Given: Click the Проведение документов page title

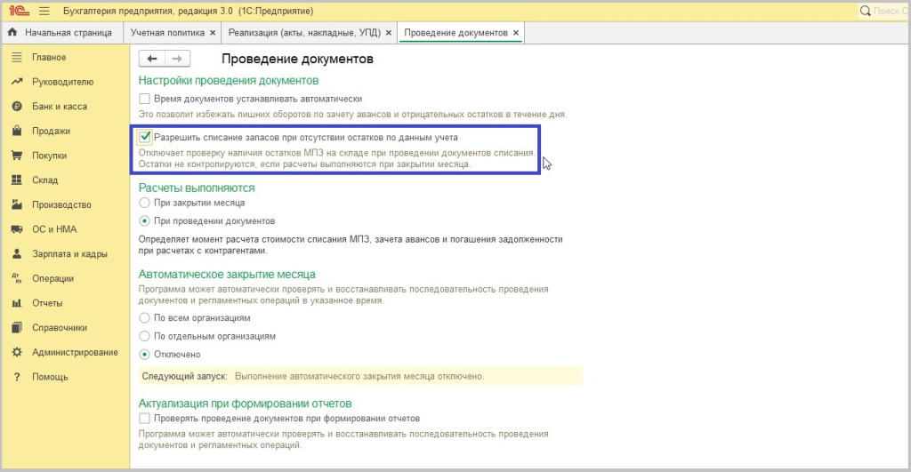Looking at the screenshot, I should tap(297, 60).
